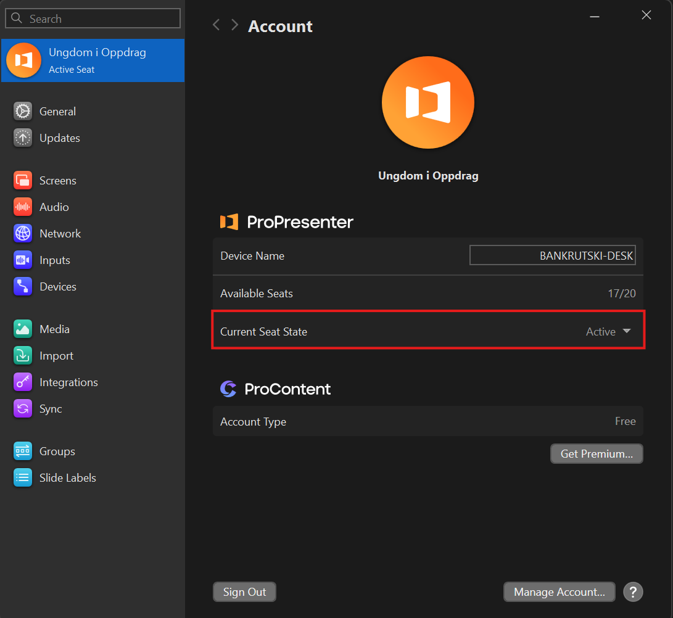Select the Inputs icon
The image size is (673, 618).
click(23, 260)
